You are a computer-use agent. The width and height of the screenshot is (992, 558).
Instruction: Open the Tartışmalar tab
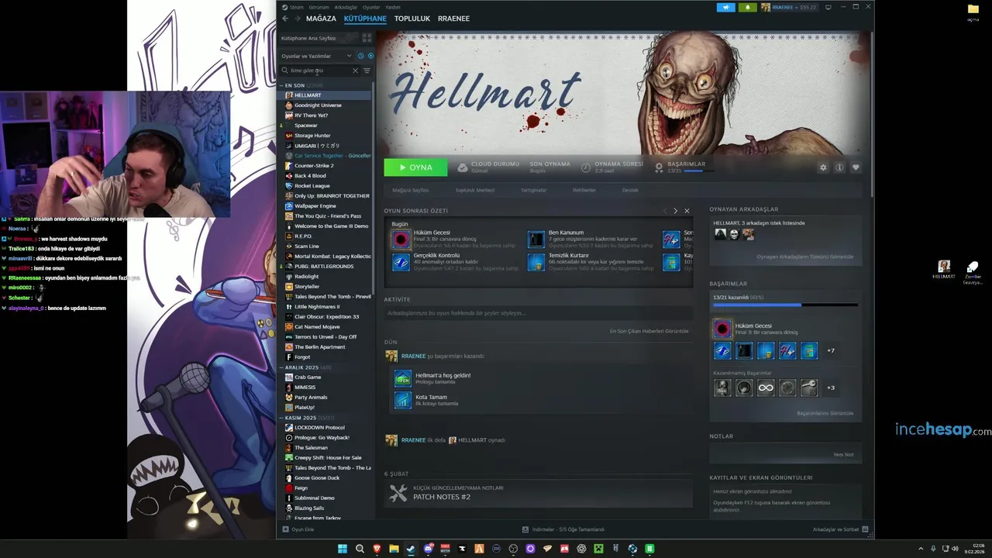coord(533,190)
